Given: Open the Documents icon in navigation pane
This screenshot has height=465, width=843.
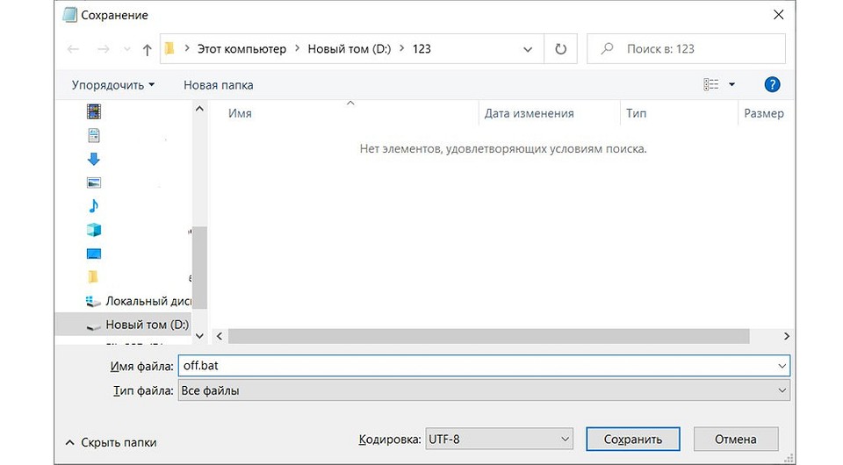Looking at the screenshot, I should click(x=94, y=136).
